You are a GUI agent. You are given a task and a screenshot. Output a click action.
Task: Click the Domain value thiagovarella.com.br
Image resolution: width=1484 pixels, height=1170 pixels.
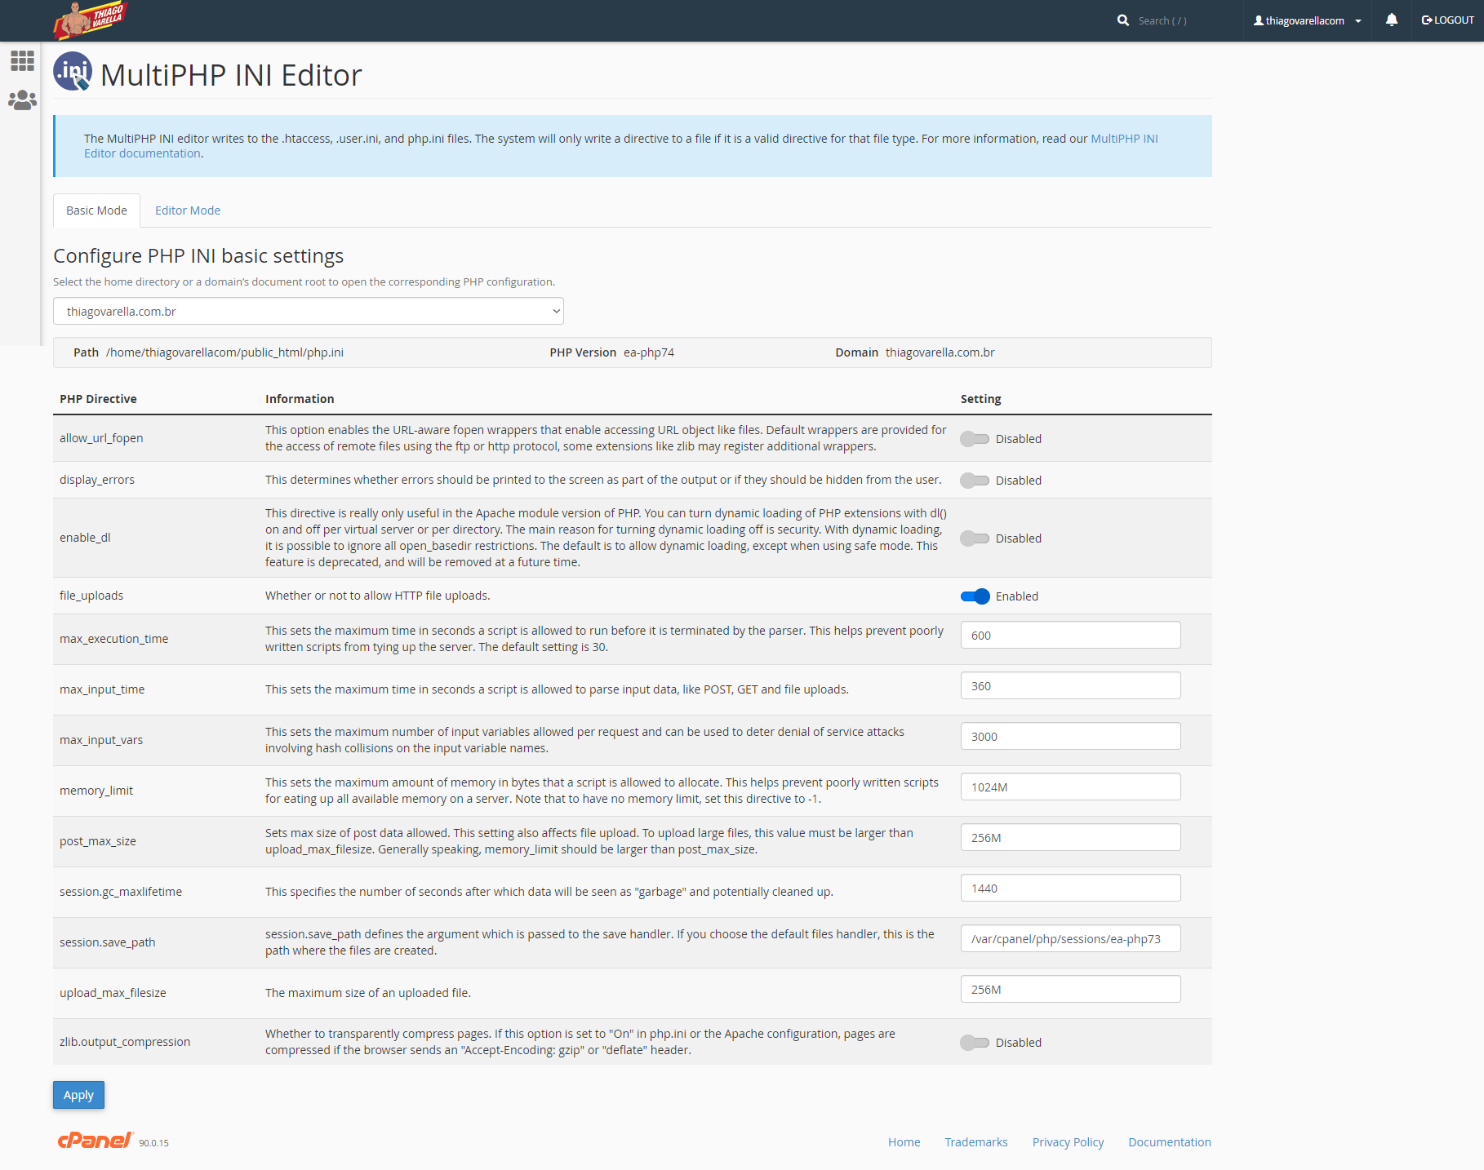click(x=940, y=352)
